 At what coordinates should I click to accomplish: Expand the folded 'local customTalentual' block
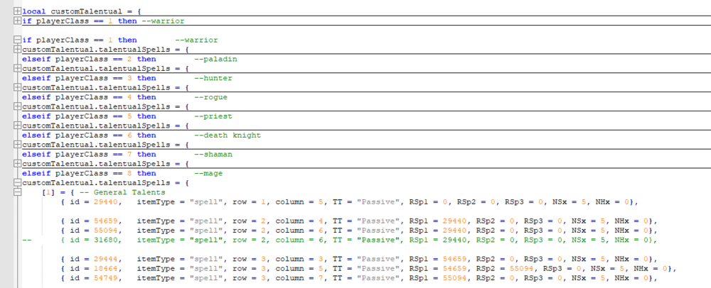click(x=17, y=11)
